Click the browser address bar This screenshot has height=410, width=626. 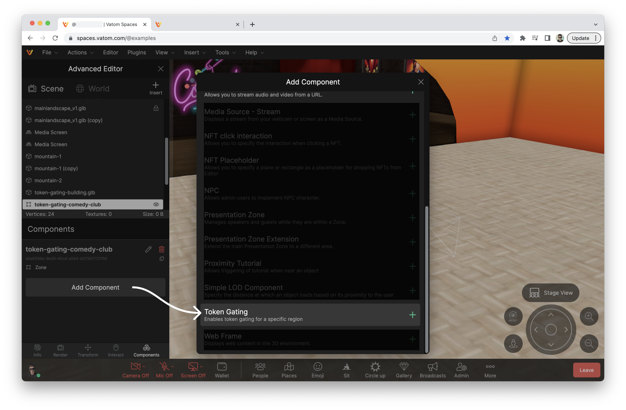tap(276, 38)
